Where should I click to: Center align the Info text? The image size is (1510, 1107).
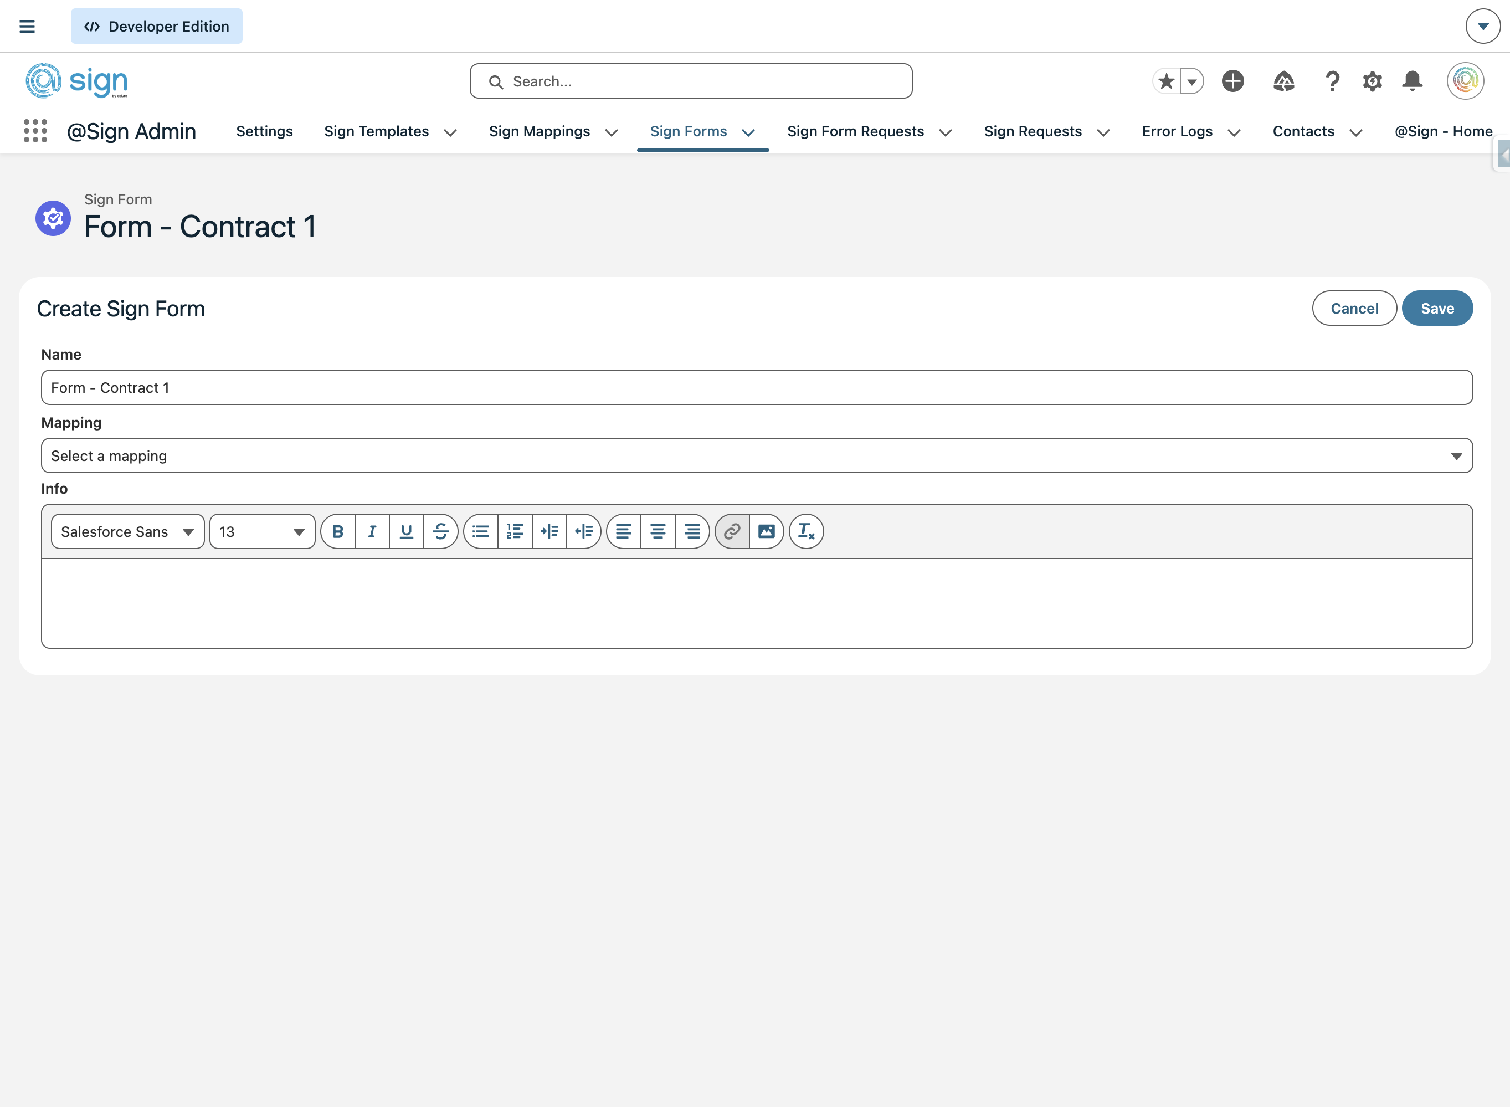[658, 532]
